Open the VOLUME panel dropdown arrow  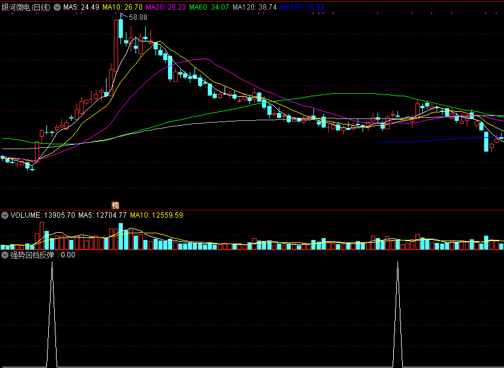pyautogui.click(x=5, y=215)
